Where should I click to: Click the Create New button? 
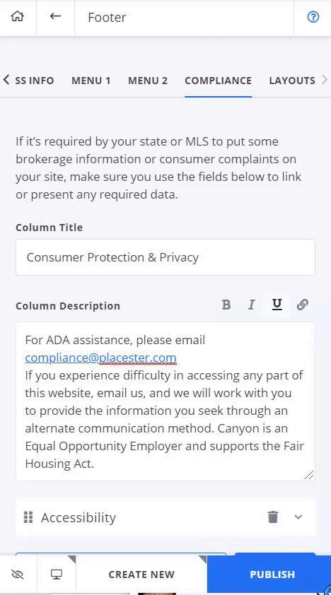(141, 575)
